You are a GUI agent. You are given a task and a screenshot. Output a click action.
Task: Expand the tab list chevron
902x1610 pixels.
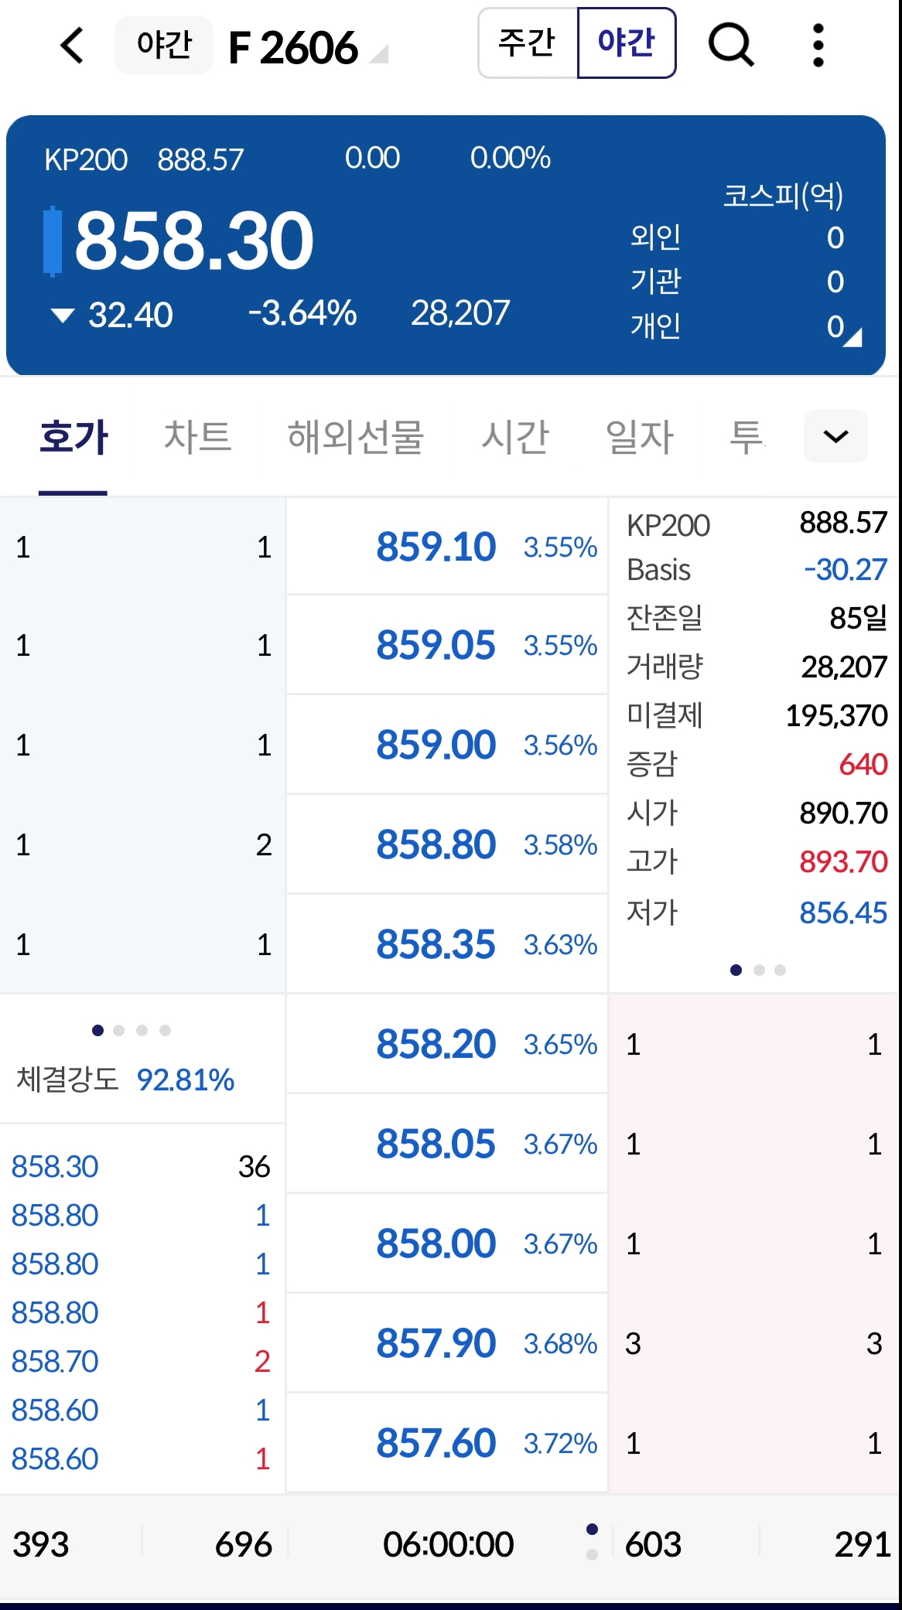(x=835, y=436)
